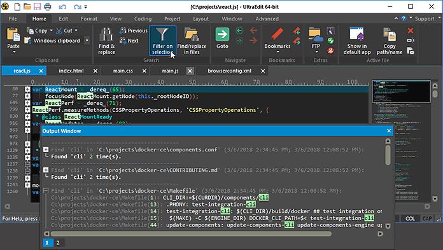Image resolution: width=443 pixels, height=250 pixels.
Task: Click the green Goto arrow icon
Action: coord(222,35)
